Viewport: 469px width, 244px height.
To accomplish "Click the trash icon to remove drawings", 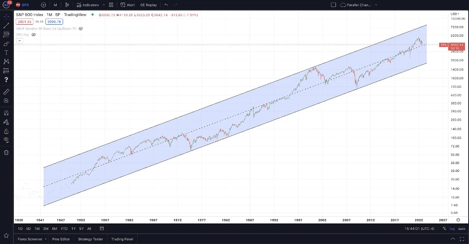I will pos(6,152).
